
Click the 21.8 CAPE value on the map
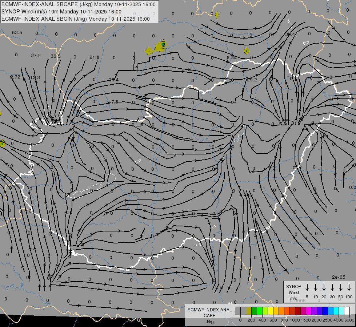(94, 57)
